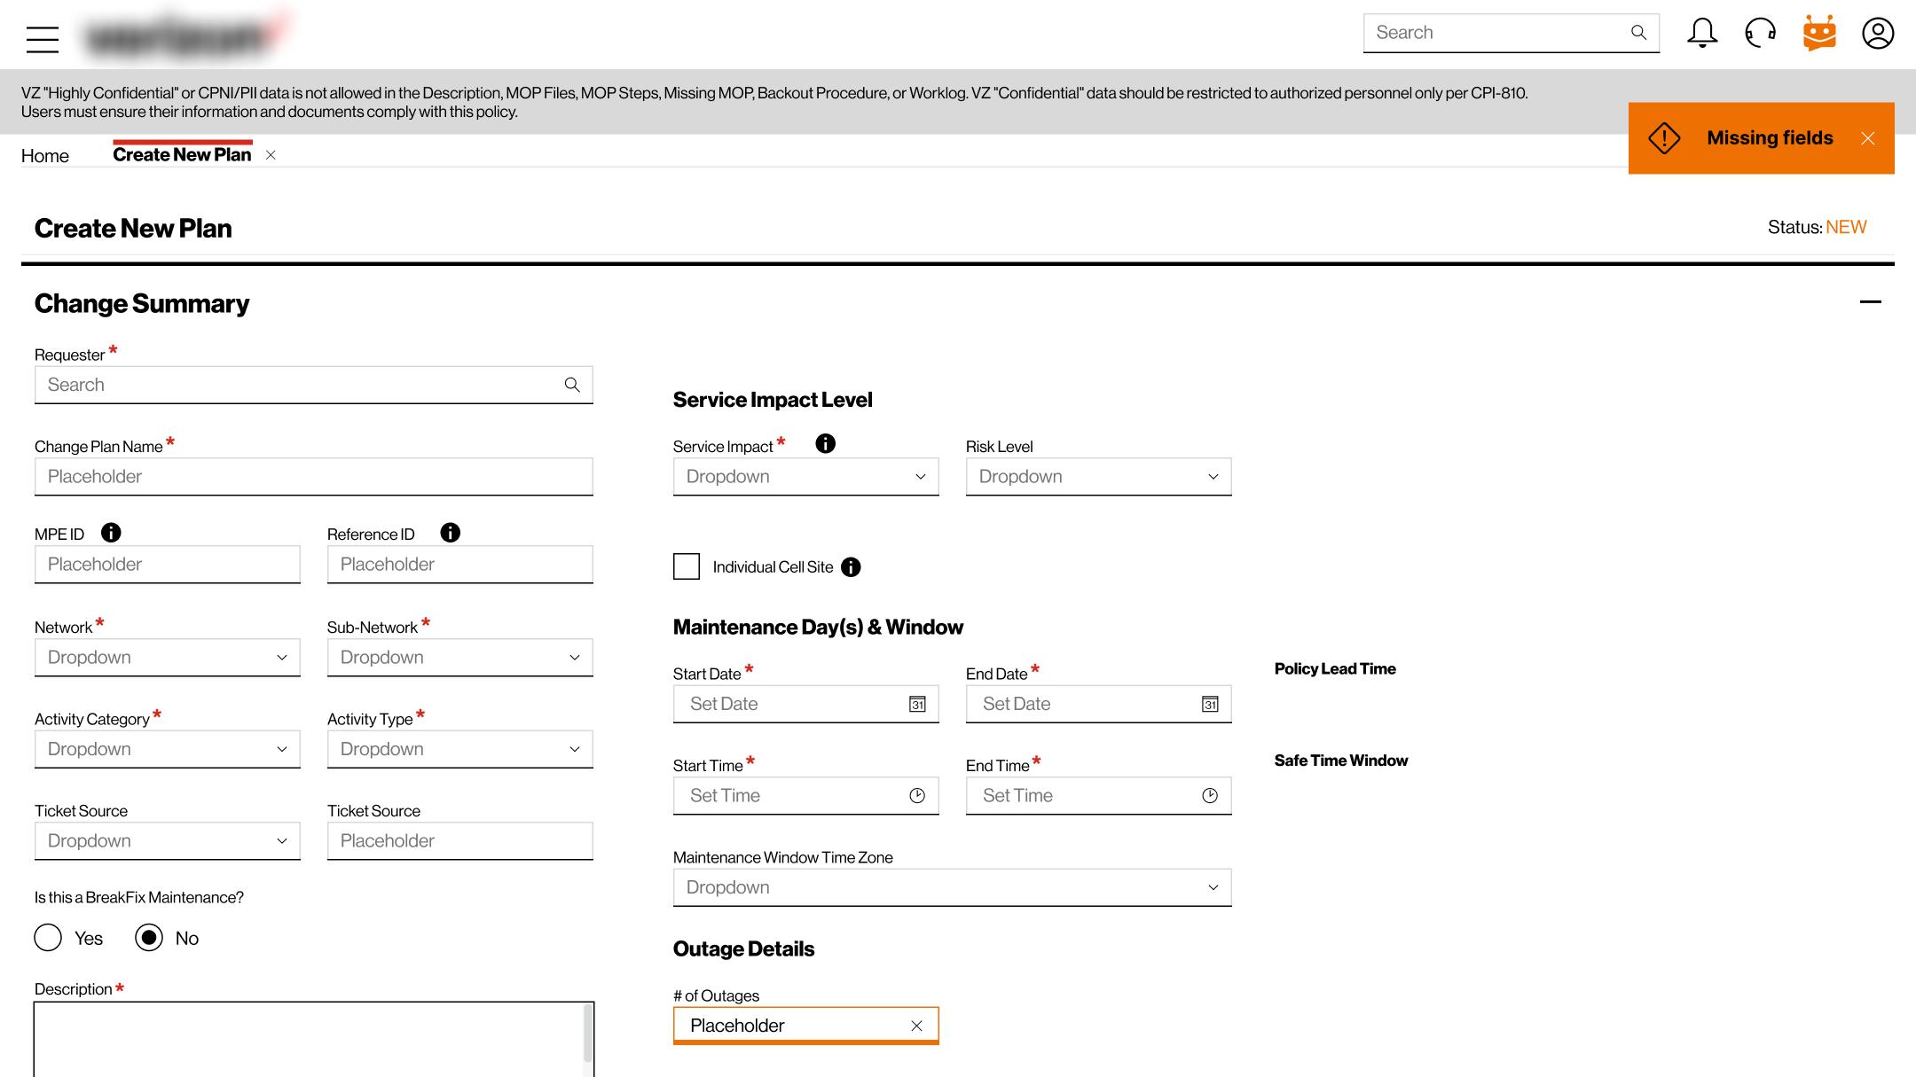Open the orange chatbot assistant icon
Screen dimensions: 1916x1077
(x=1819, y=33)
